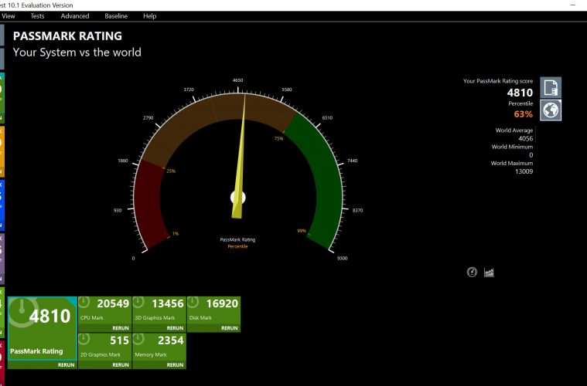Click the 'PassMark Rating' label under the gauge
Screen dimensions: 587x386
237,239
